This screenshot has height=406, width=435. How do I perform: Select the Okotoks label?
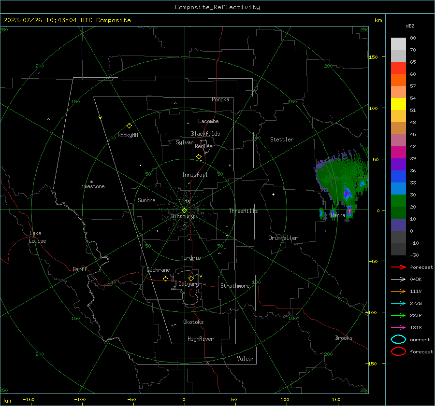coord(193,322)
